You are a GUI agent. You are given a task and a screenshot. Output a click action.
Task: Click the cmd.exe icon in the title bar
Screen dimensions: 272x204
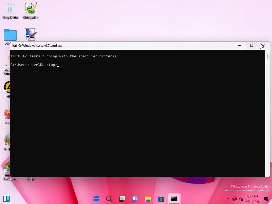tap(15, 46)
